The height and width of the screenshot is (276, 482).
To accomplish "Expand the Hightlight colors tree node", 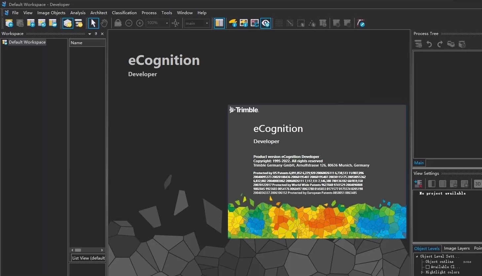I will pos(422,272).
